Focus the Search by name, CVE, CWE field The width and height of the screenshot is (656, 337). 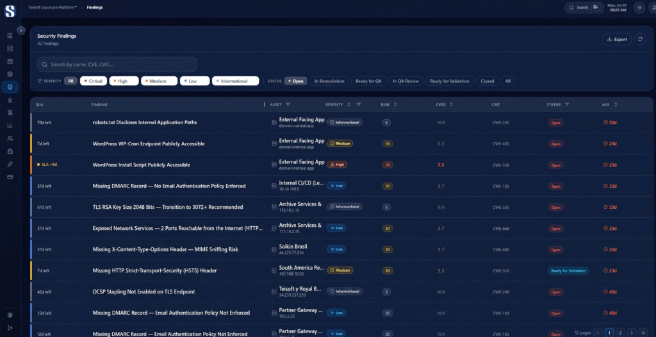click(117, 65)
